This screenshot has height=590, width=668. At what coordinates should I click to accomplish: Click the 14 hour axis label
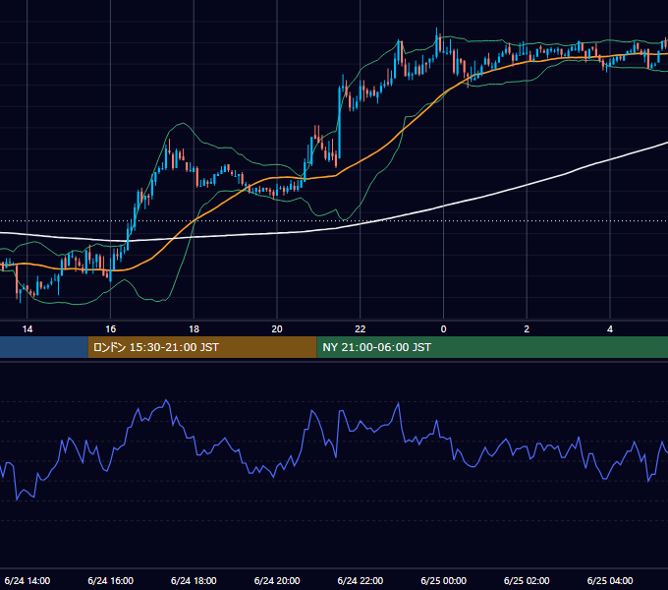tap(28, 329)
